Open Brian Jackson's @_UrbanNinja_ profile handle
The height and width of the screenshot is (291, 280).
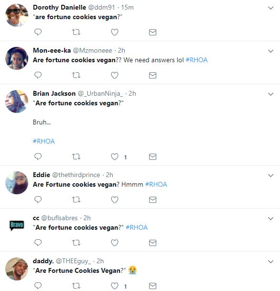coord(100,93)
